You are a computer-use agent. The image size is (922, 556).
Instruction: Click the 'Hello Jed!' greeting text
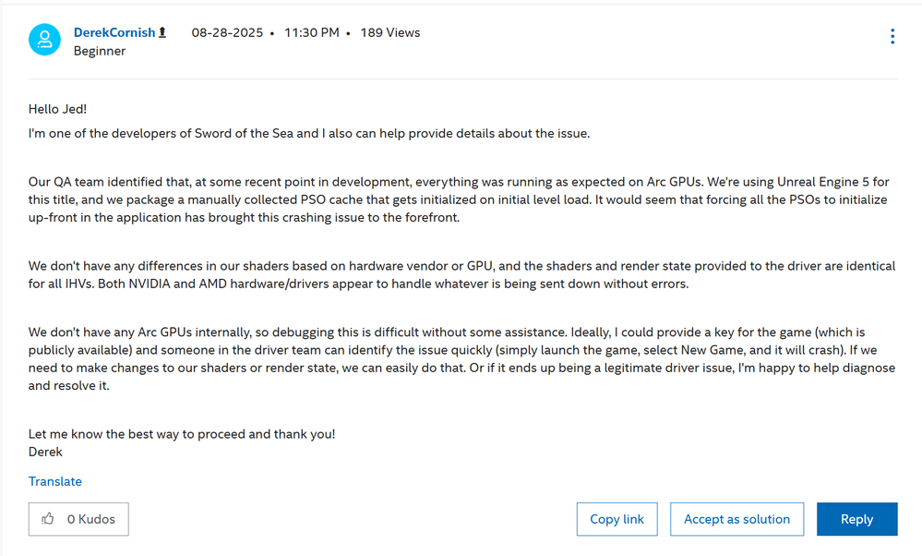coord(57,109)
